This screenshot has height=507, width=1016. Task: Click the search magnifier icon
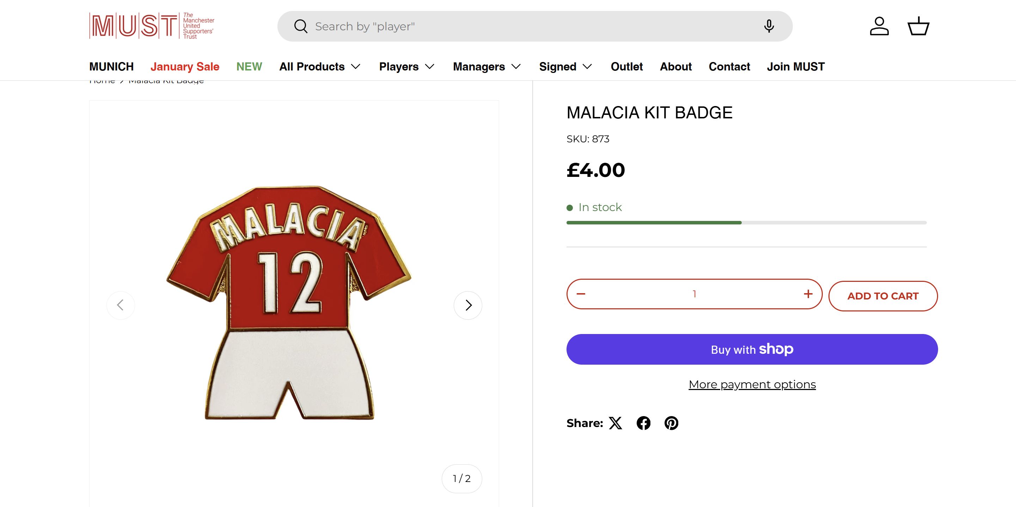click(301, 26)
